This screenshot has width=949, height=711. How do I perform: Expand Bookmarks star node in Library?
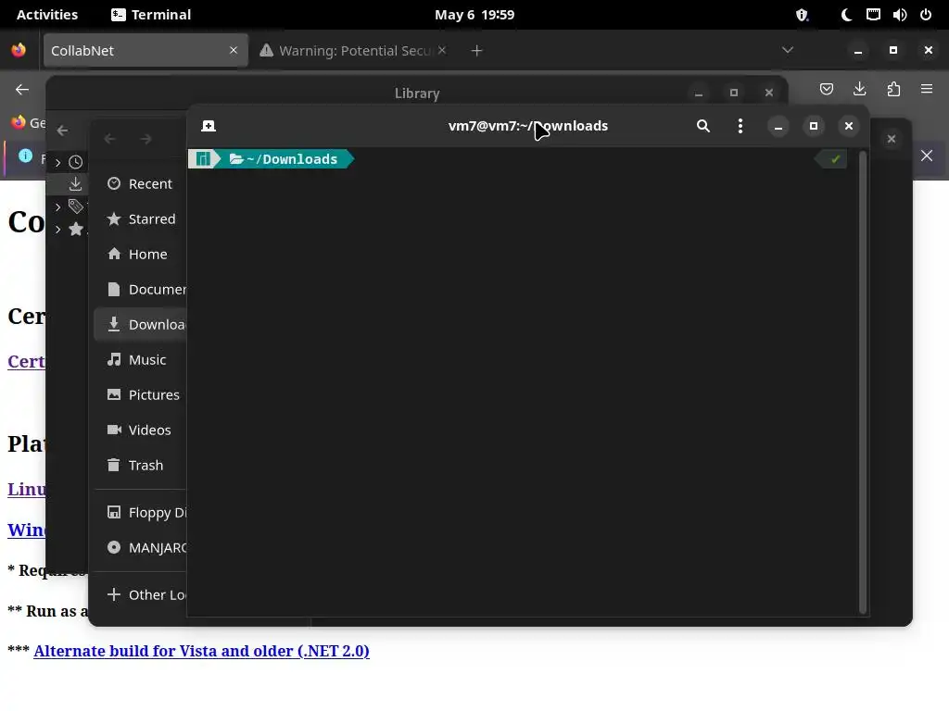[x=57, y=230]
